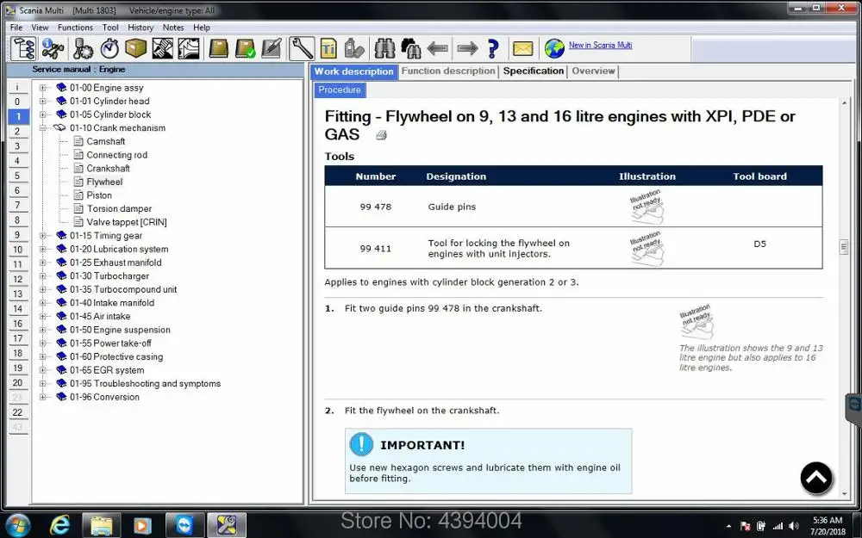Viewport: 862px width, 538px height.
Task: Open the piston and gear parts icon
Action: point(83,49)
